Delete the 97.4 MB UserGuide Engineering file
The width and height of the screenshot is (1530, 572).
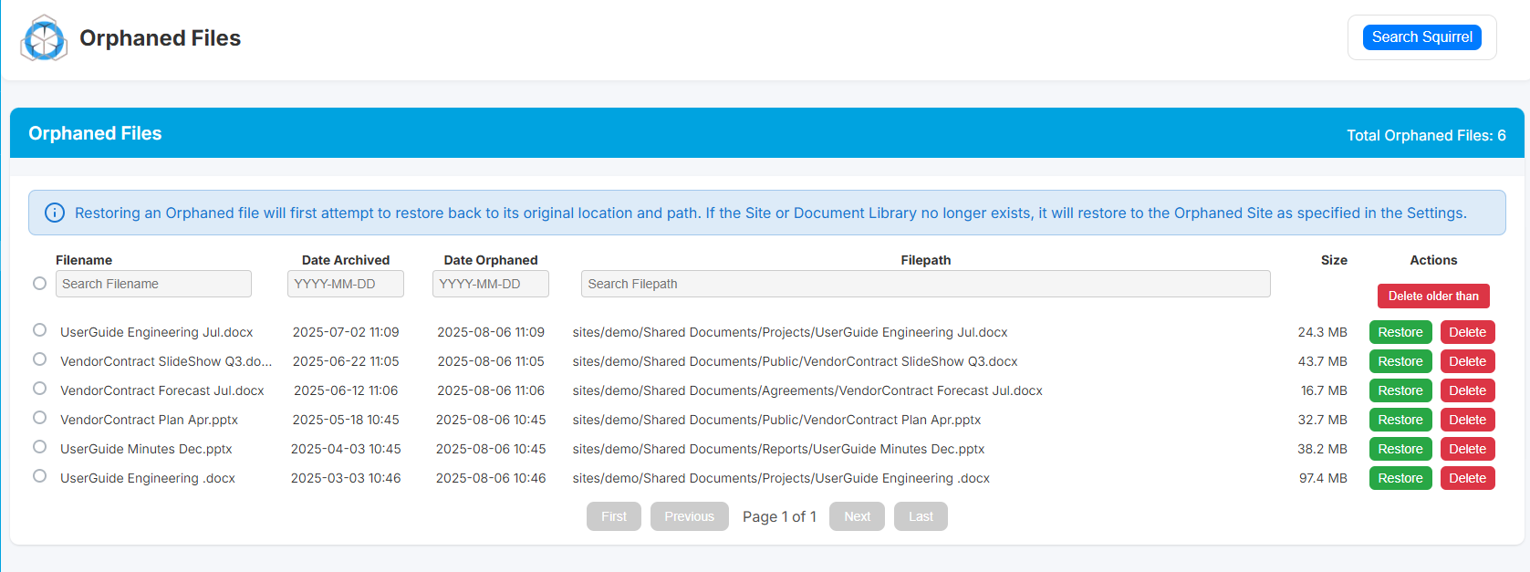click(x=1467, y=478)
